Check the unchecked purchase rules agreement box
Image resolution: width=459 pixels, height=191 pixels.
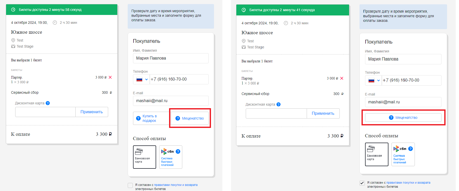pyautogui.click(x=130, y=185)
